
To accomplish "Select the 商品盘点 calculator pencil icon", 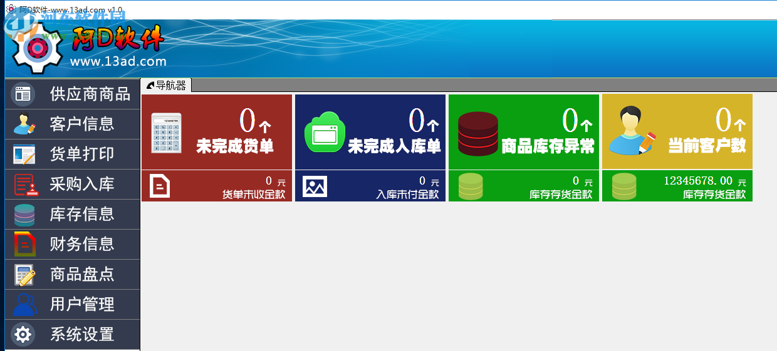I will click(x=24, y=275).
